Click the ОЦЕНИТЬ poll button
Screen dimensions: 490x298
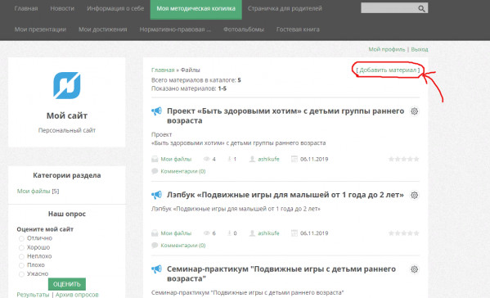point(67,284)
